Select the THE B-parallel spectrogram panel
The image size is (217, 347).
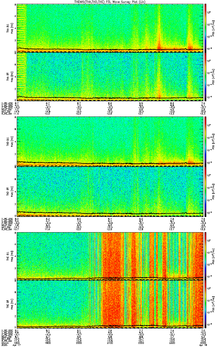pyautogui.click(x=110, y=304)
